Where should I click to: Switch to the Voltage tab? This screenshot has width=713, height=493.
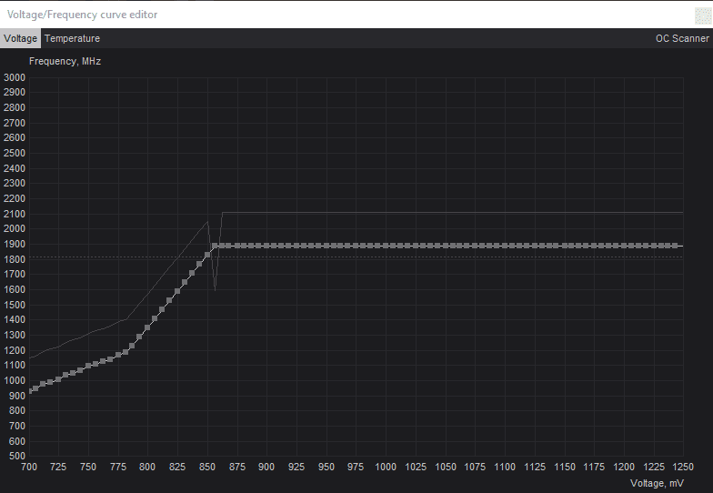click(x=20, y=38)
